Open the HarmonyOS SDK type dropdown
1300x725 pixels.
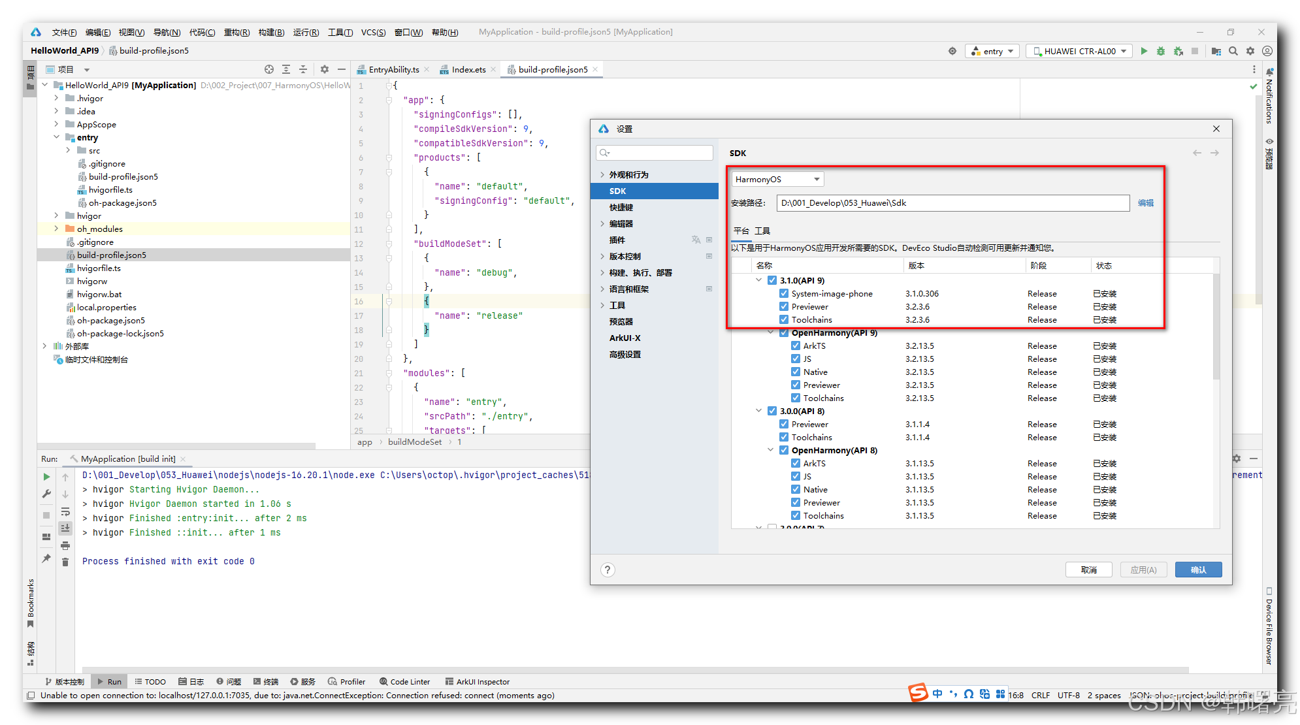(777, 179)
